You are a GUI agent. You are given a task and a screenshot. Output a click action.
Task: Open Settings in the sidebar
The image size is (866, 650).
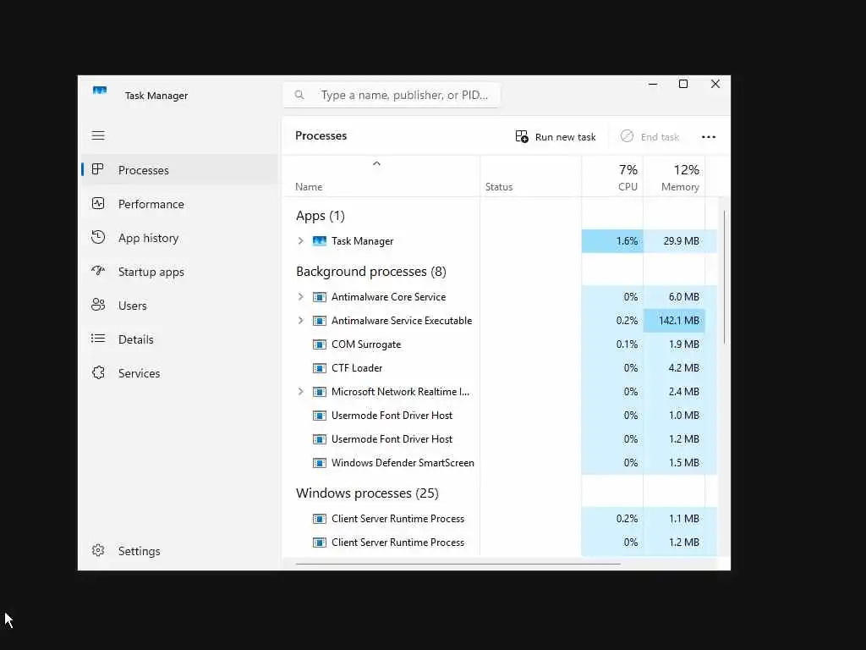point(179,551)
